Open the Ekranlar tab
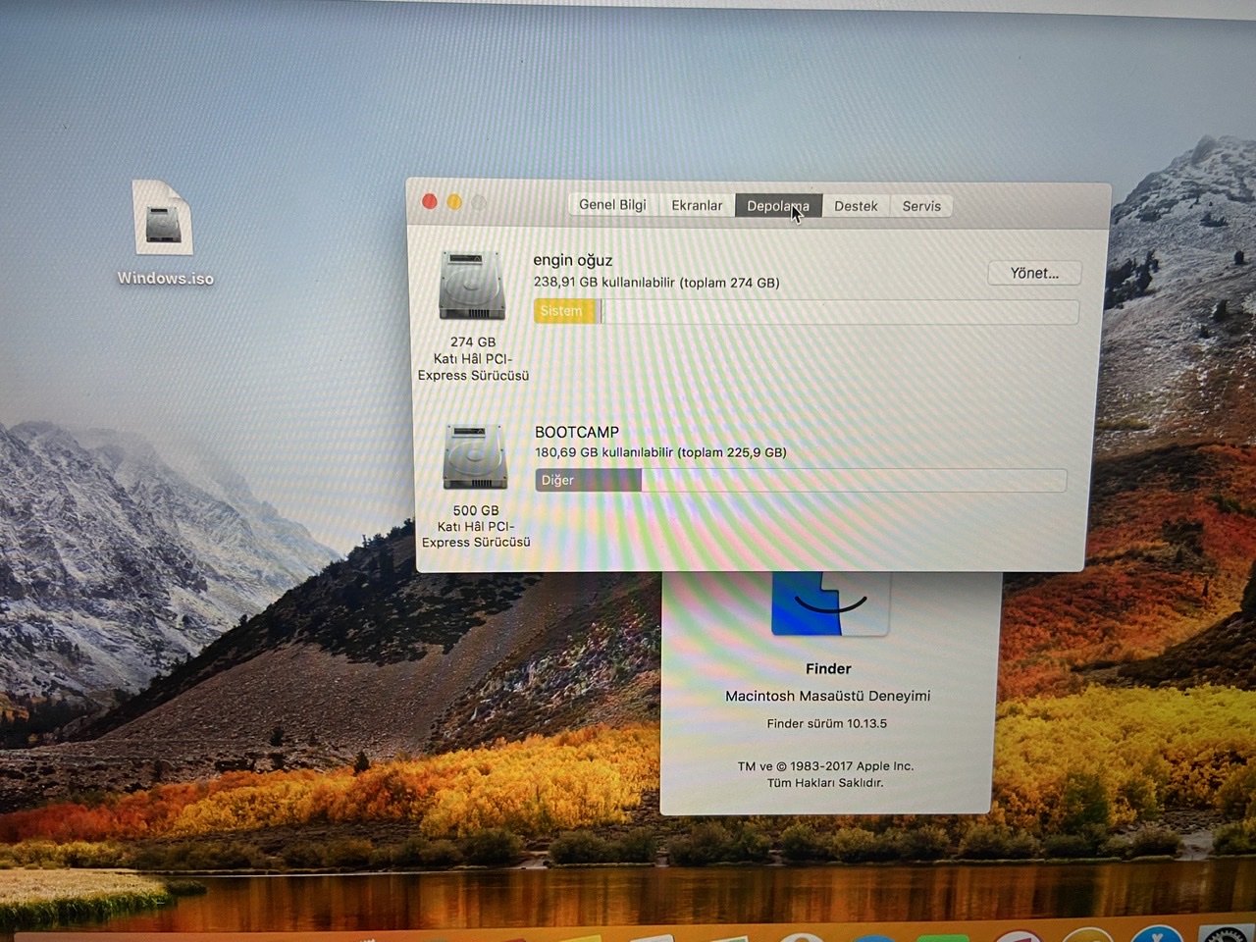 [x=697, y=205]
